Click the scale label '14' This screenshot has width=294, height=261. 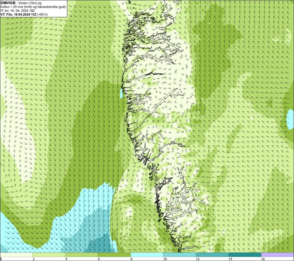[x=230, y=259]
